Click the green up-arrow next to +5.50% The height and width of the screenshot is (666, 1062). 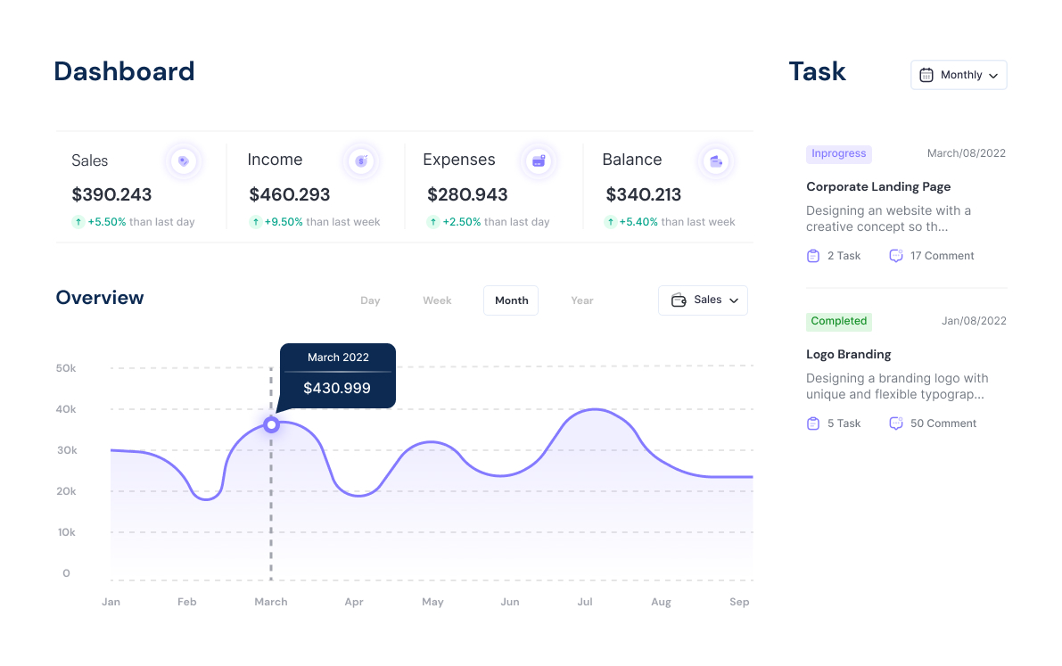click(x=78, y=221)
